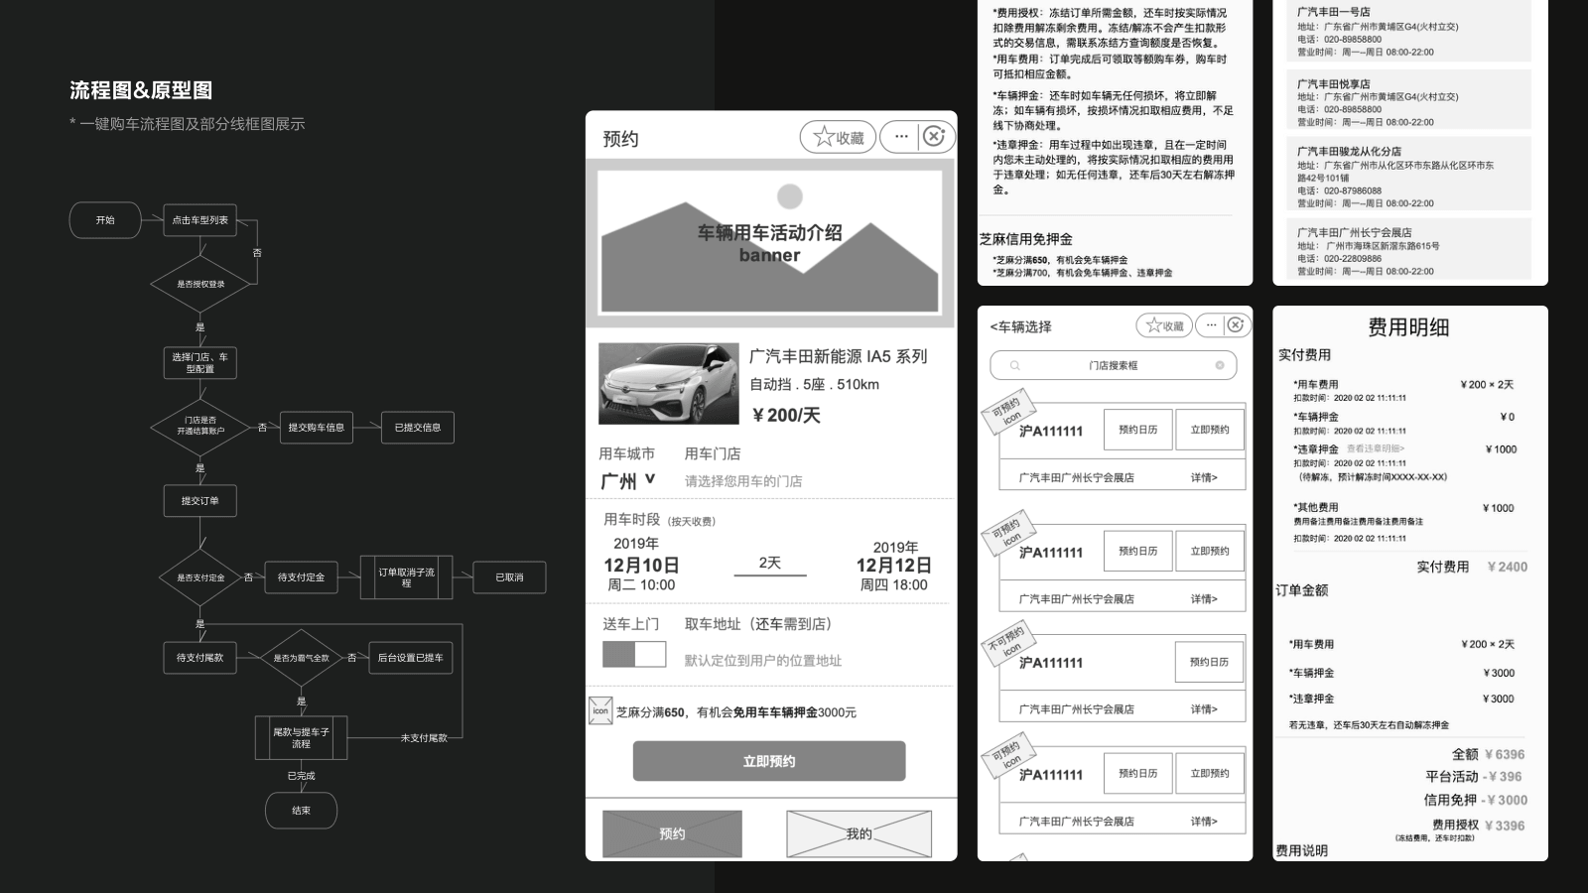Click the 结束 end node in the flowchart

301,811
